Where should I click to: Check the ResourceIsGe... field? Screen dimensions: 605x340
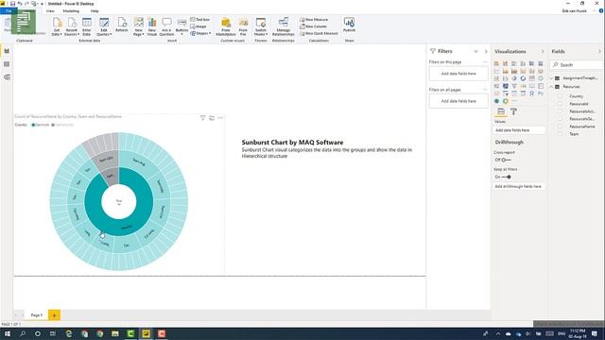[560, 119]
